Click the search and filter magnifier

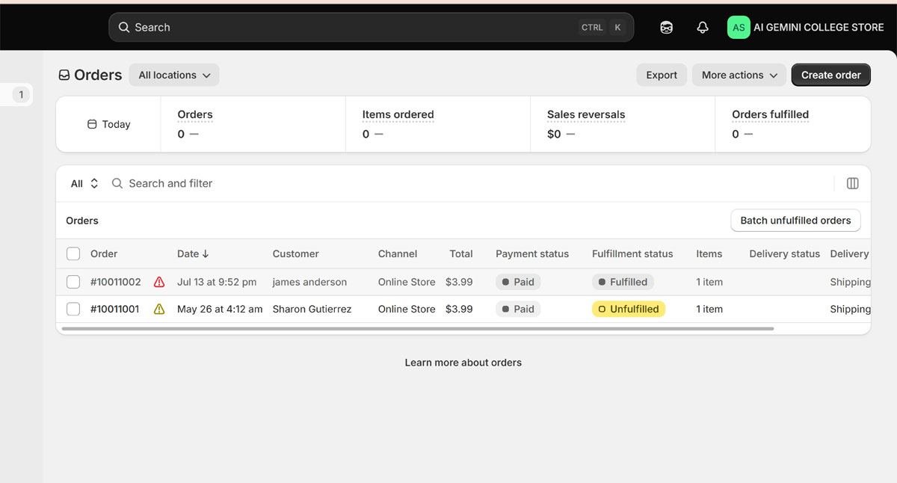point(117,183)
